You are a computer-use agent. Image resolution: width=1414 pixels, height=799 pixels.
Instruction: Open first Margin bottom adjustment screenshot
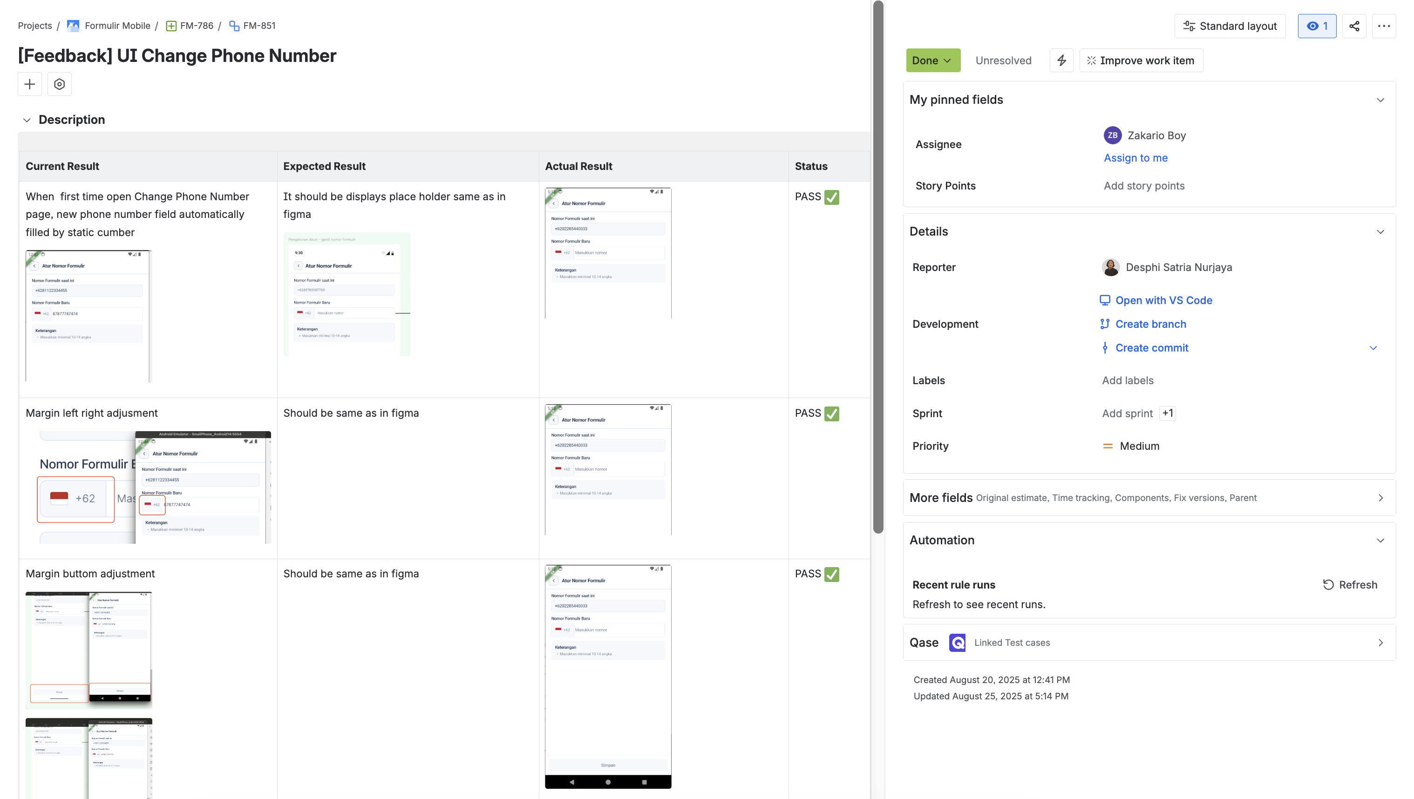pos(89,650)
